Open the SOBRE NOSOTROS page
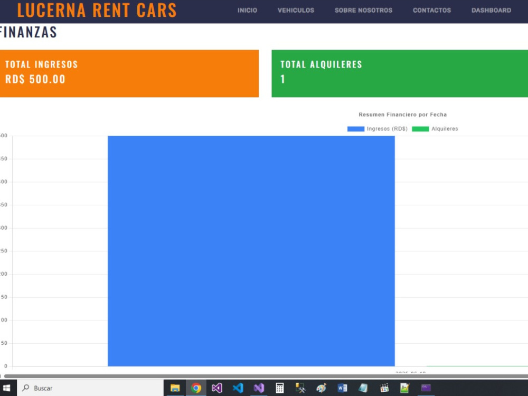 tap(363, 11)
